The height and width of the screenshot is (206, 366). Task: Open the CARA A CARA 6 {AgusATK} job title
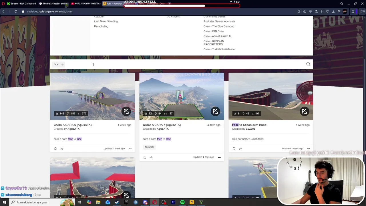(x=73, y=125)
